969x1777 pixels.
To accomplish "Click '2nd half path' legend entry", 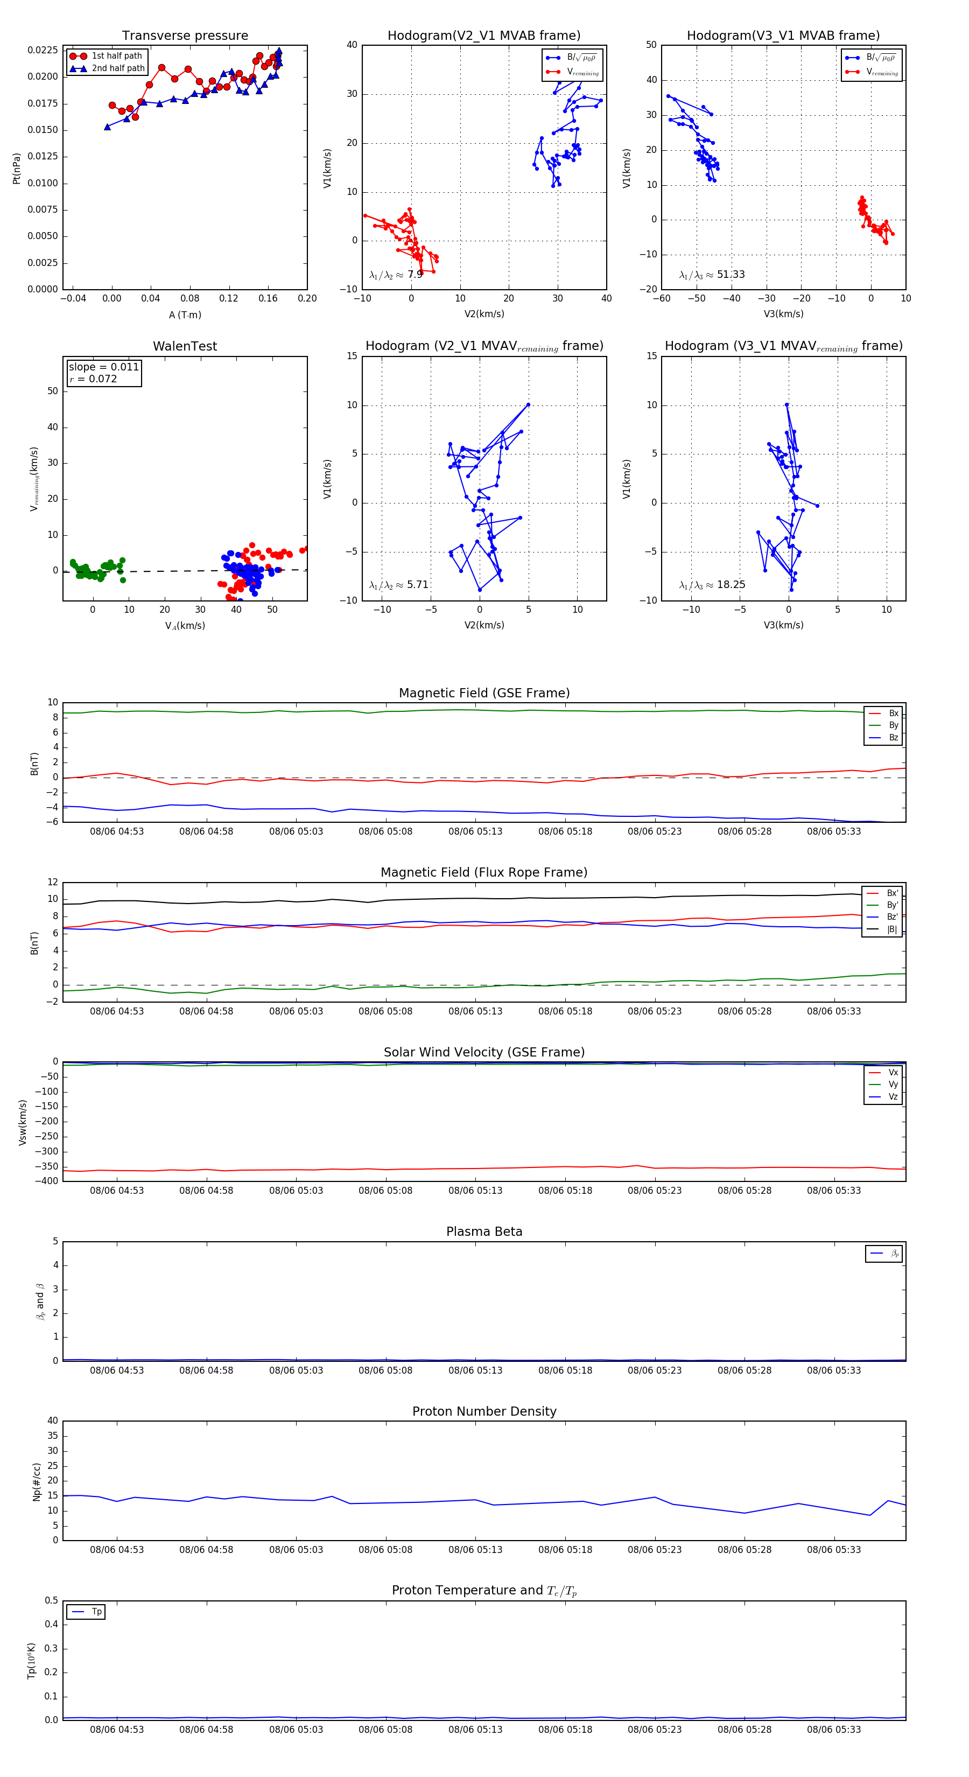I will tap(108, 68).
